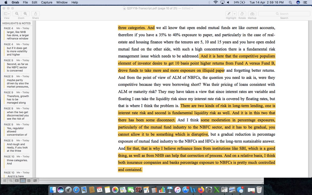Open Safari compass in the Dock
Image resolution: width=312 pixels, height=195 pixels.
76,190
